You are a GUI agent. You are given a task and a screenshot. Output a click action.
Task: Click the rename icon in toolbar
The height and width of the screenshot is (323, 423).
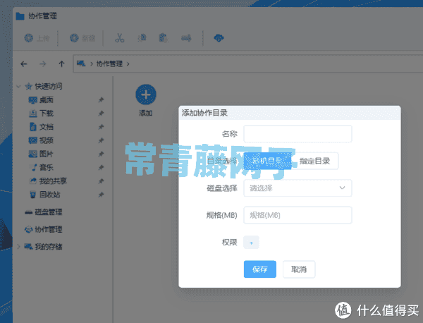pos(186,38)
